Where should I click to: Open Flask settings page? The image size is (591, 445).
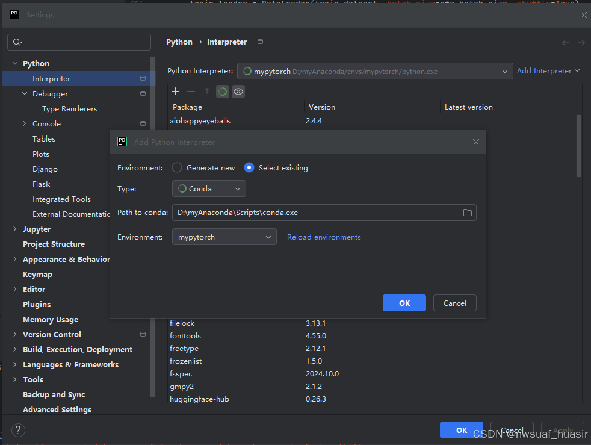tap(41, 184)
